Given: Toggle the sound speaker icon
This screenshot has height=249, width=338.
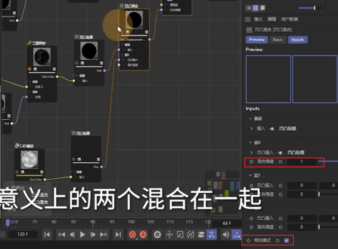Looking at the screenshot, I should point(226,235).
